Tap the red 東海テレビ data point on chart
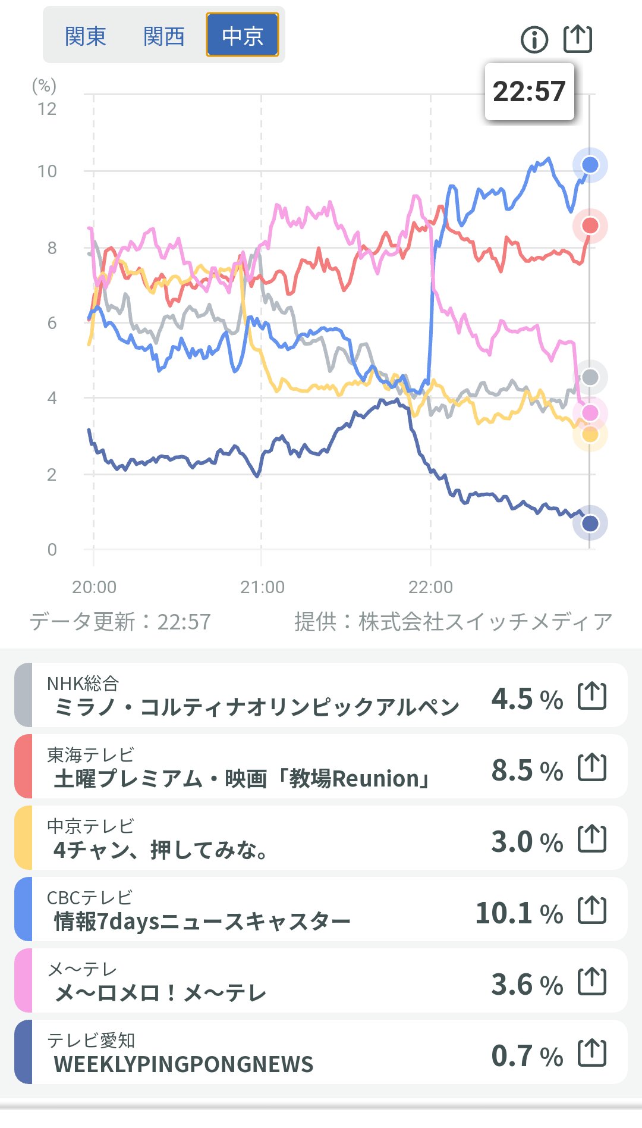The height and width of the screenshot is (1128, 642). 590,225
